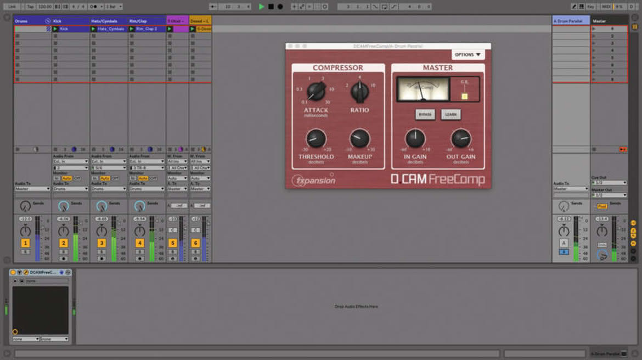Image resolution: width=642 pixels, height=360 pixels.
Task: Set Hats/Cymbals track monitor to Off
Action: click(115, 178)
